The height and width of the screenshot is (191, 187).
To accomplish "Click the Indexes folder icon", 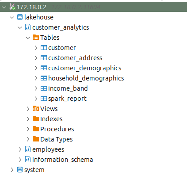I will (36, 118).
